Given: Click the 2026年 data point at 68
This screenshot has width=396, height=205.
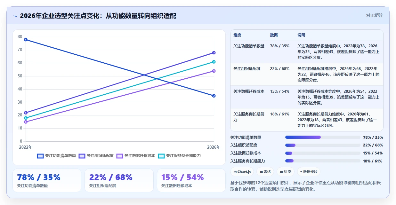Looking at the screenshot, I should click(x=214, y=53).
